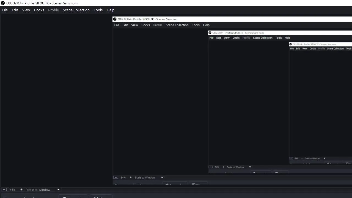Click the largest mirrored preview's Scale to Window arrow
This screenshot has width=352, height=198.
(x=162, y=177)
